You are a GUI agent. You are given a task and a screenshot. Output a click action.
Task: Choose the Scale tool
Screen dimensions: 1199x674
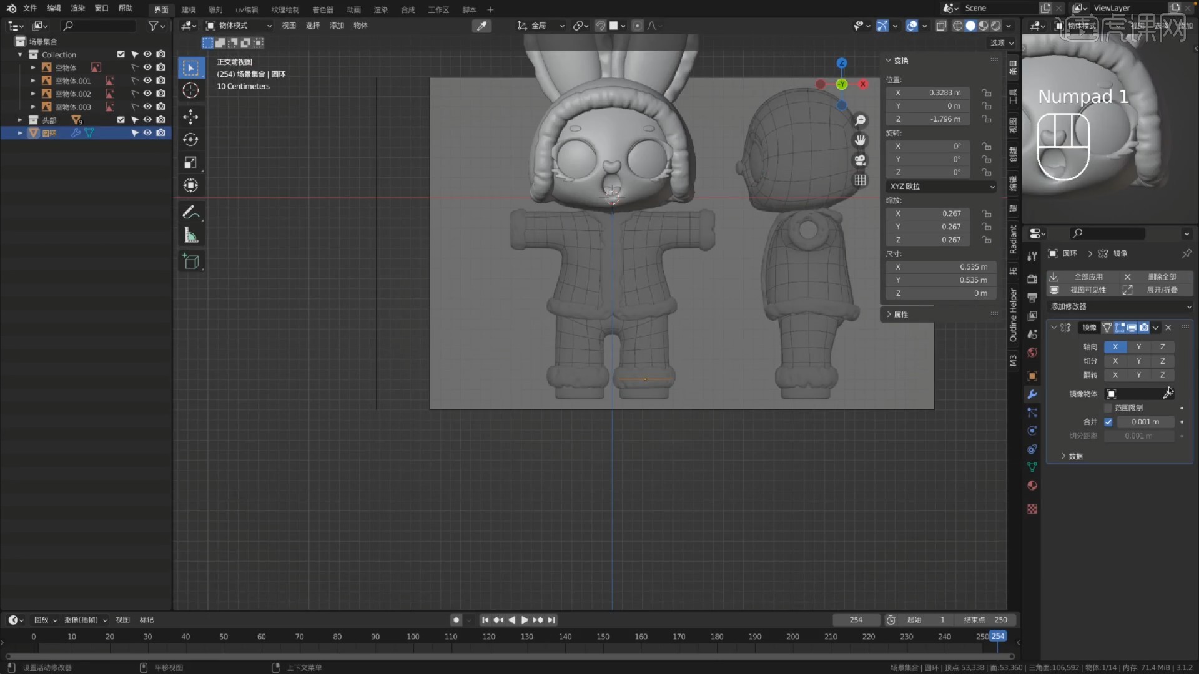click(191, 163)
